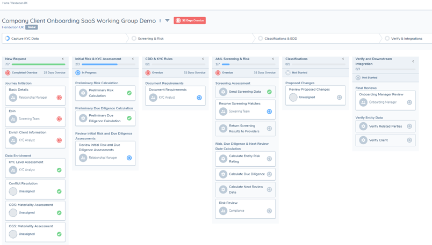Click the gear icon on Calculate Due Diligence
The height and width of the screenshot is (245, 432).
[x=223, y=174]
